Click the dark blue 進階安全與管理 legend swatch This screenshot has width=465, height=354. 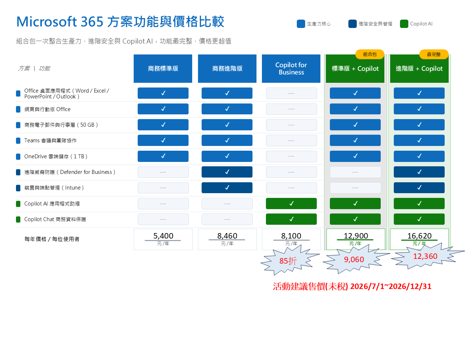(x=352, y=24)
